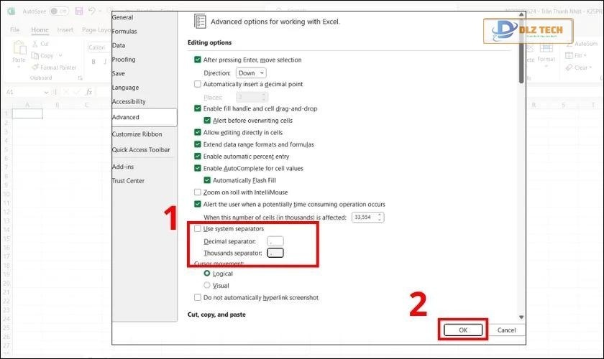The width and height of the screenshot is (604, 359).
Task: Click the Paste clipboard icon
Action: (x=19, y=49)
